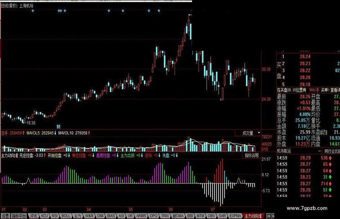Click the 财 finance marker on chart

(x=58, y=126)
